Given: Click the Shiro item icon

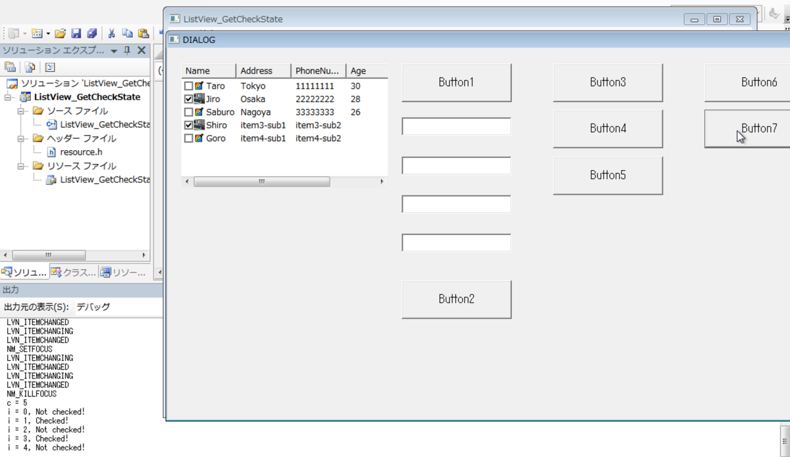Looking at the screenshot, I should click(x=199, y=125).
